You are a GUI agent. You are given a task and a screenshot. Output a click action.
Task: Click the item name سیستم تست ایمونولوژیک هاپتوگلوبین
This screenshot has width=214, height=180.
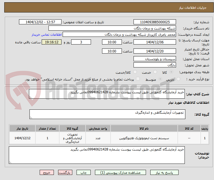[144, 138]
